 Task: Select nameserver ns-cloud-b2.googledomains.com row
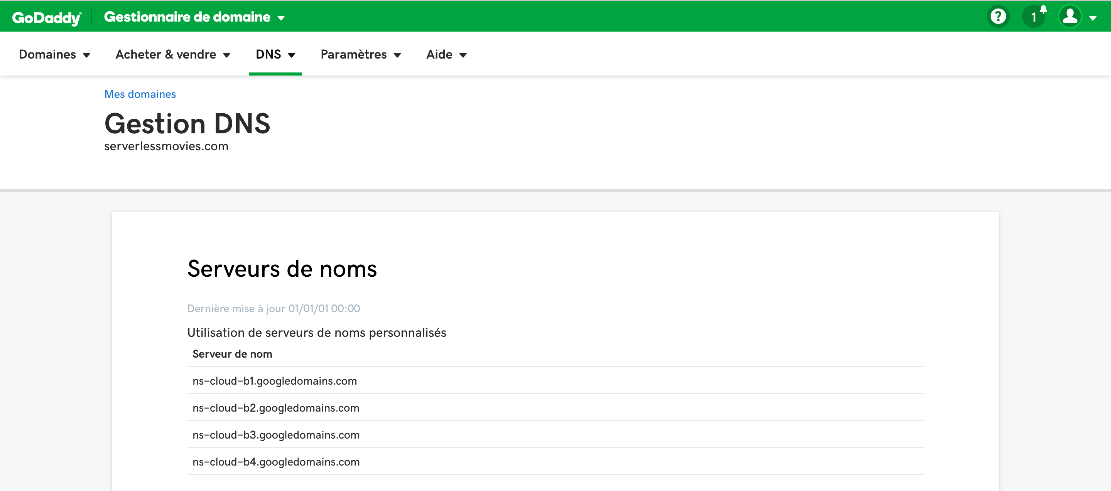(x=276, y=408)
